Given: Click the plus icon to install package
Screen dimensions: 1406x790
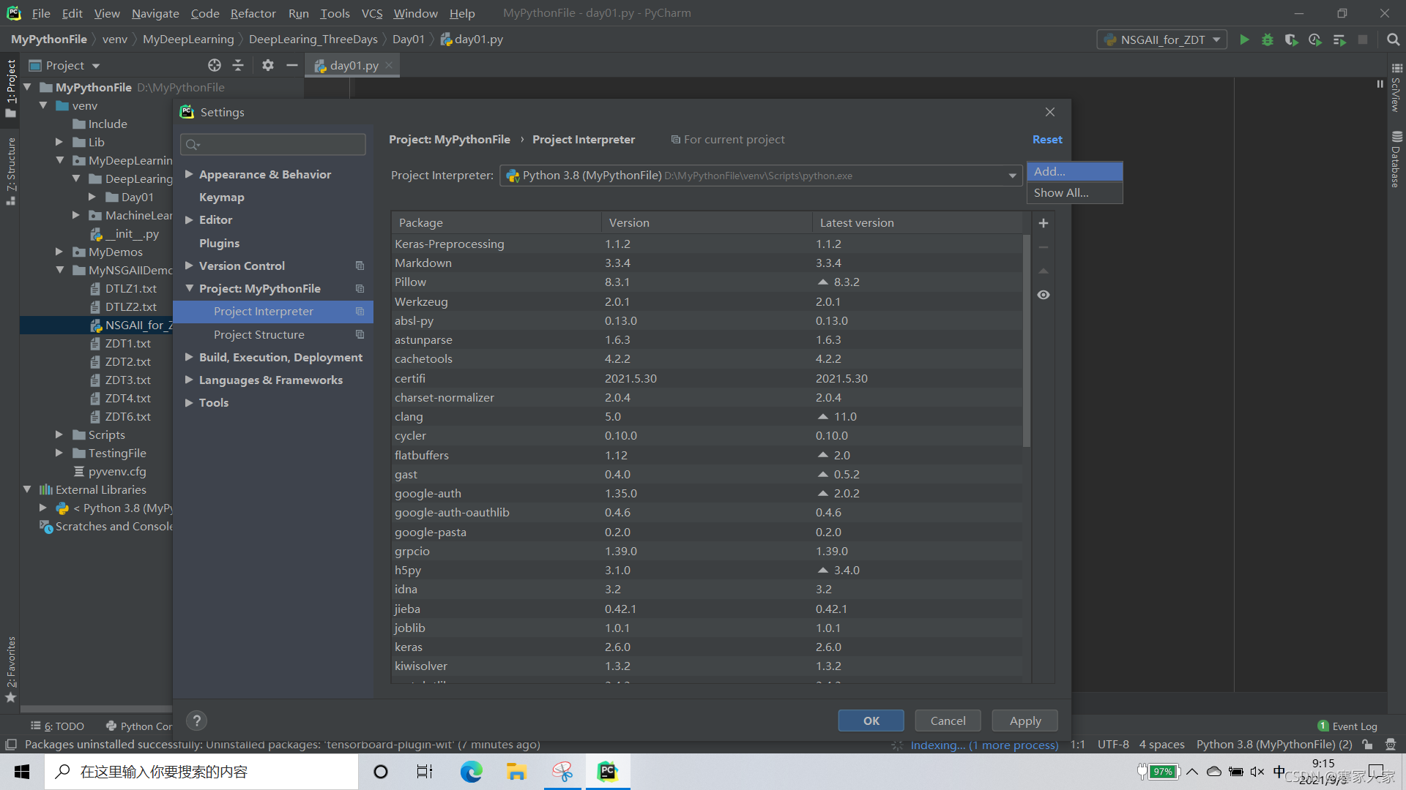Looking at the screenshot, I should tap(1044, 223).
